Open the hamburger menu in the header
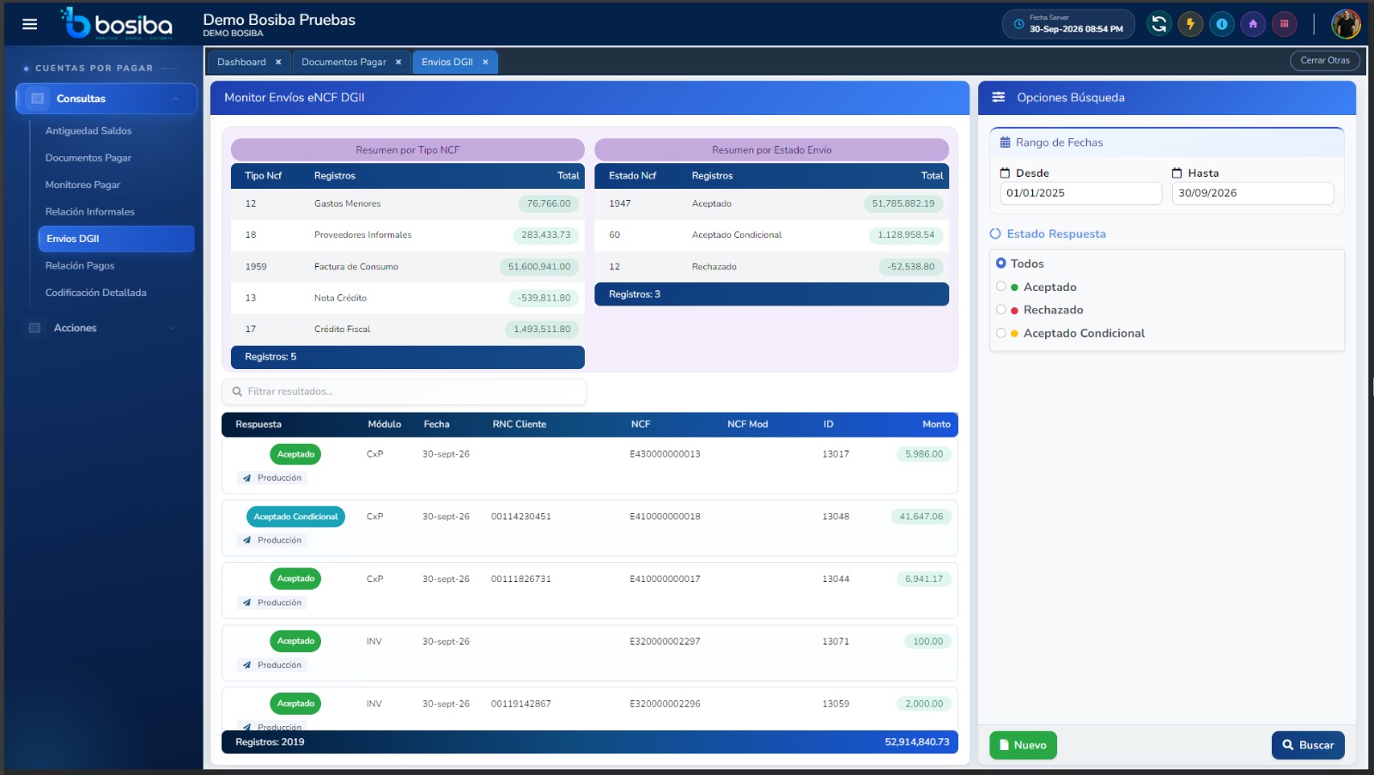The height and width of the screenshot is (775, 1374). pyautogui.click(x=30, y=24)
